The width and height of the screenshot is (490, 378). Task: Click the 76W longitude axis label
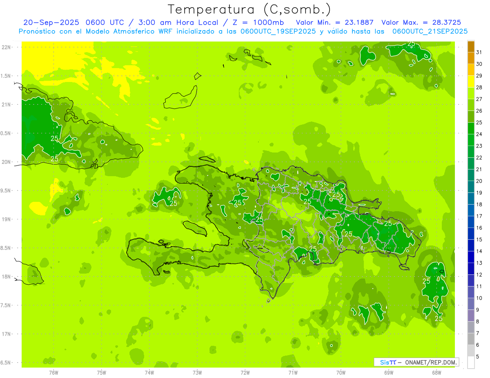coord(53,372)
